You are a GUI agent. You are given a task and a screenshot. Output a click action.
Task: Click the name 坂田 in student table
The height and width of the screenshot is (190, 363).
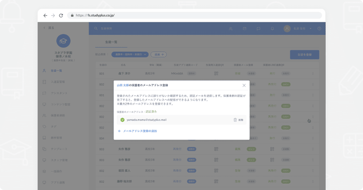(124, 171)
